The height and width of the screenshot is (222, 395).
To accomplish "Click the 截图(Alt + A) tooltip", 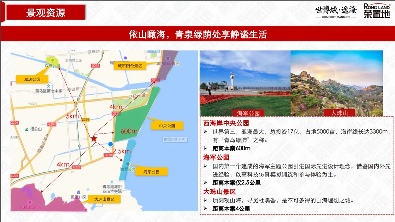I will point(174,139).
